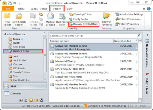Screen dimensions: 153x110
Task: Switch to Send / Receive tab
Action: [39, 9]
